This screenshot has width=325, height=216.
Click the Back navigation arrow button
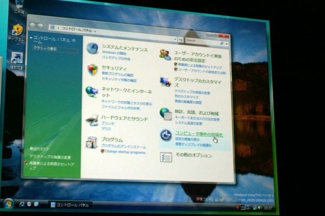[x=32, y=26]
